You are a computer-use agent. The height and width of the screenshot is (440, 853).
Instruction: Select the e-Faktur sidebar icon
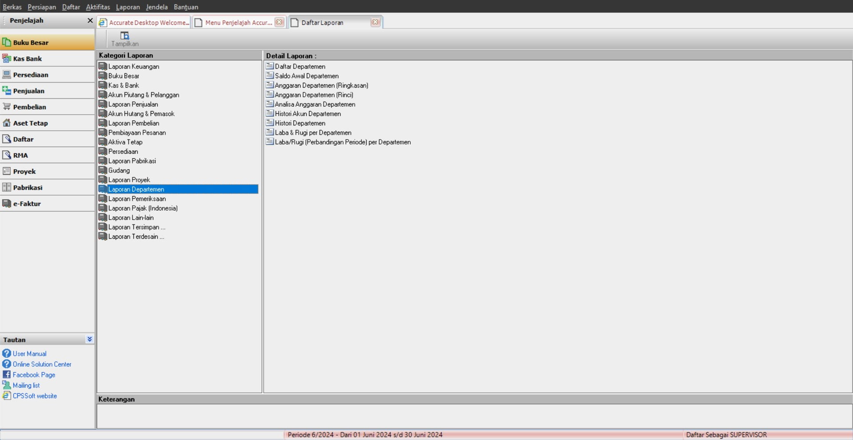click(7, 204)
